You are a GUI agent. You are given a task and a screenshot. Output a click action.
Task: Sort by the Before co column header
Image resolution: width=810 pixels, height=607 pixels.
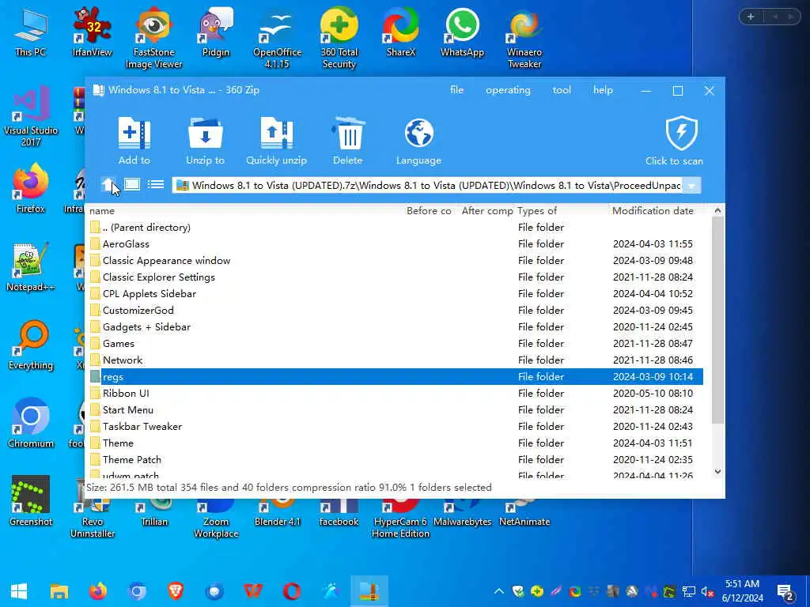pyautogui.click(x=429, y=210)
